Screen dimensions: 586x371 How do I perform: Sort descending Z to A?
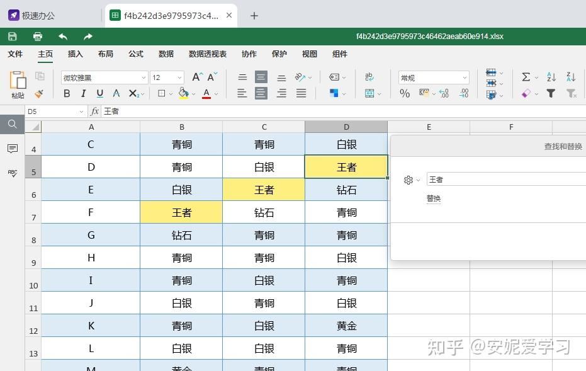(x=571, y=77)
